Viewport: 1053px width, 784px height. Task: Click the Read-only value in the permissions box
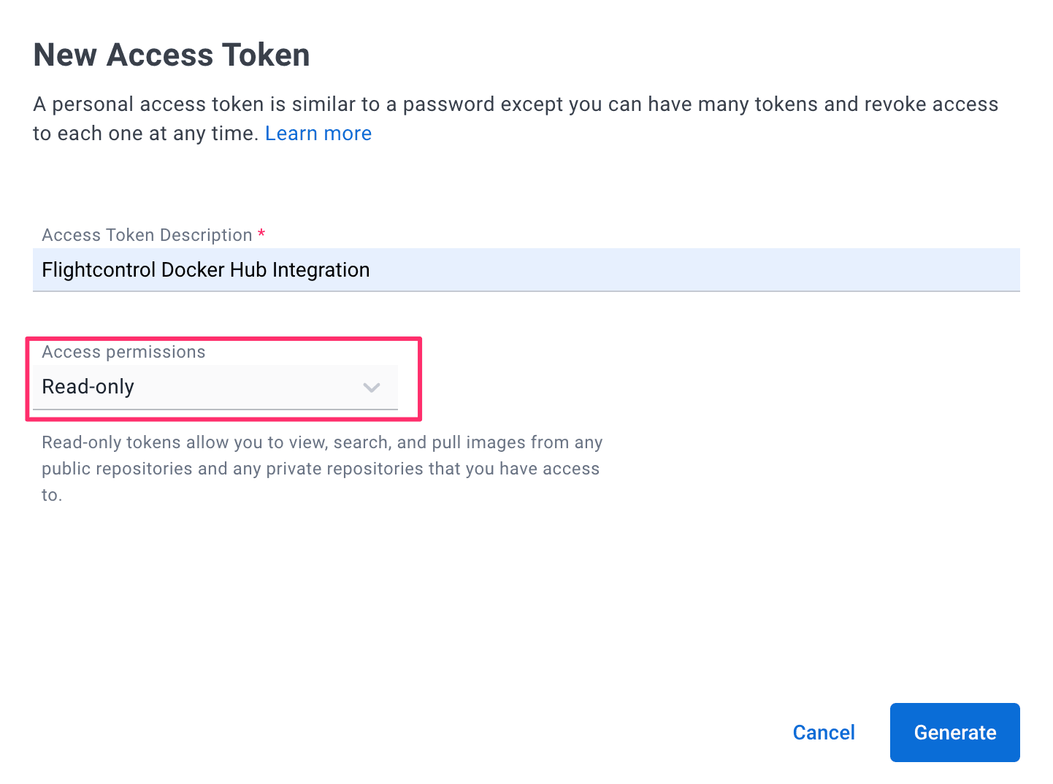coord(88,387)
